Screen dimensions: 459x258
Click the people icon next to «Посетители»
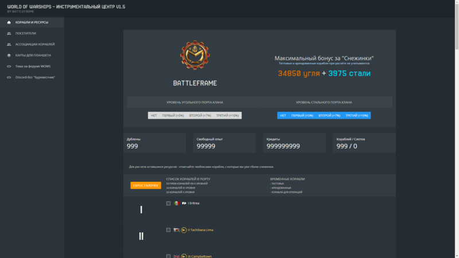(9, 33)
